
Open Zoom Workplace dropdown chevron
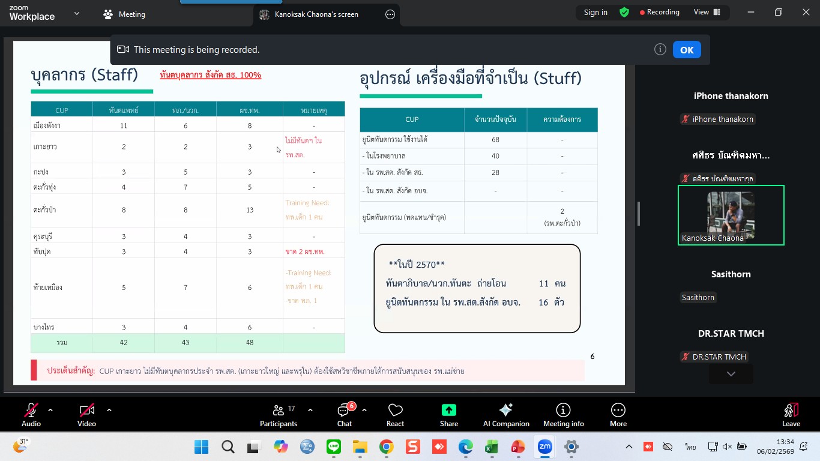(76, 13)
